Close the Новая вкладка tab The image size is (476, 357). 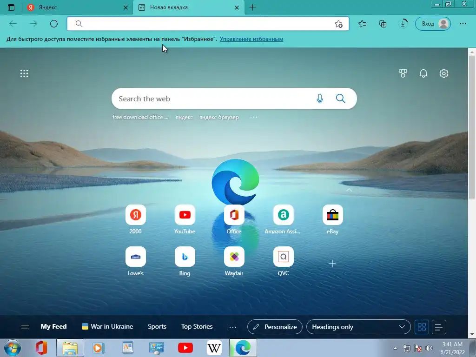click(237, 7)
